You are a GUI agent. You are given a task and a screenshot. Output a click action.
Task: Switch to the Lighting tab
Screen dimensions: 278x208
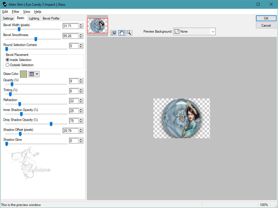34,18
